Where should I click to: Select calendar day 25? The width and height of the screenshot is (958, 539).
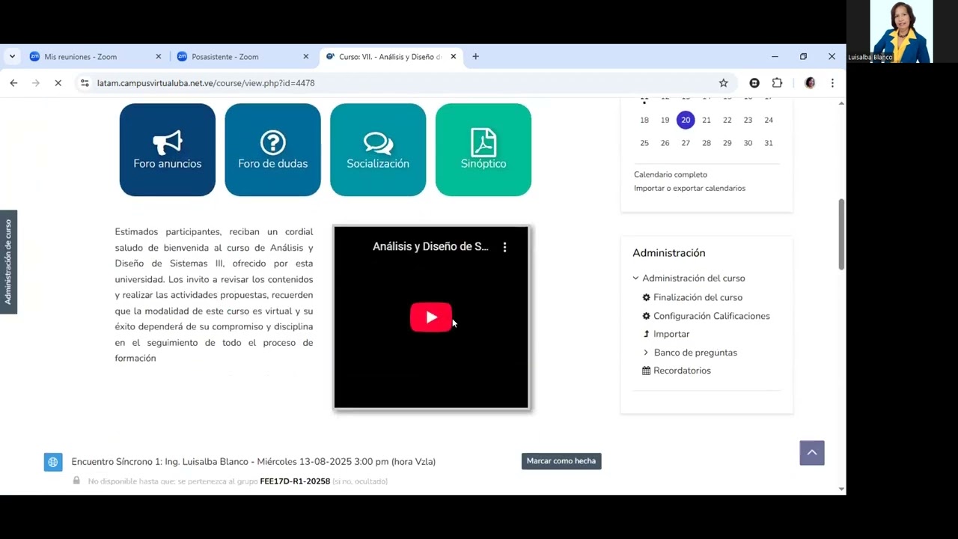click(644, 143)
